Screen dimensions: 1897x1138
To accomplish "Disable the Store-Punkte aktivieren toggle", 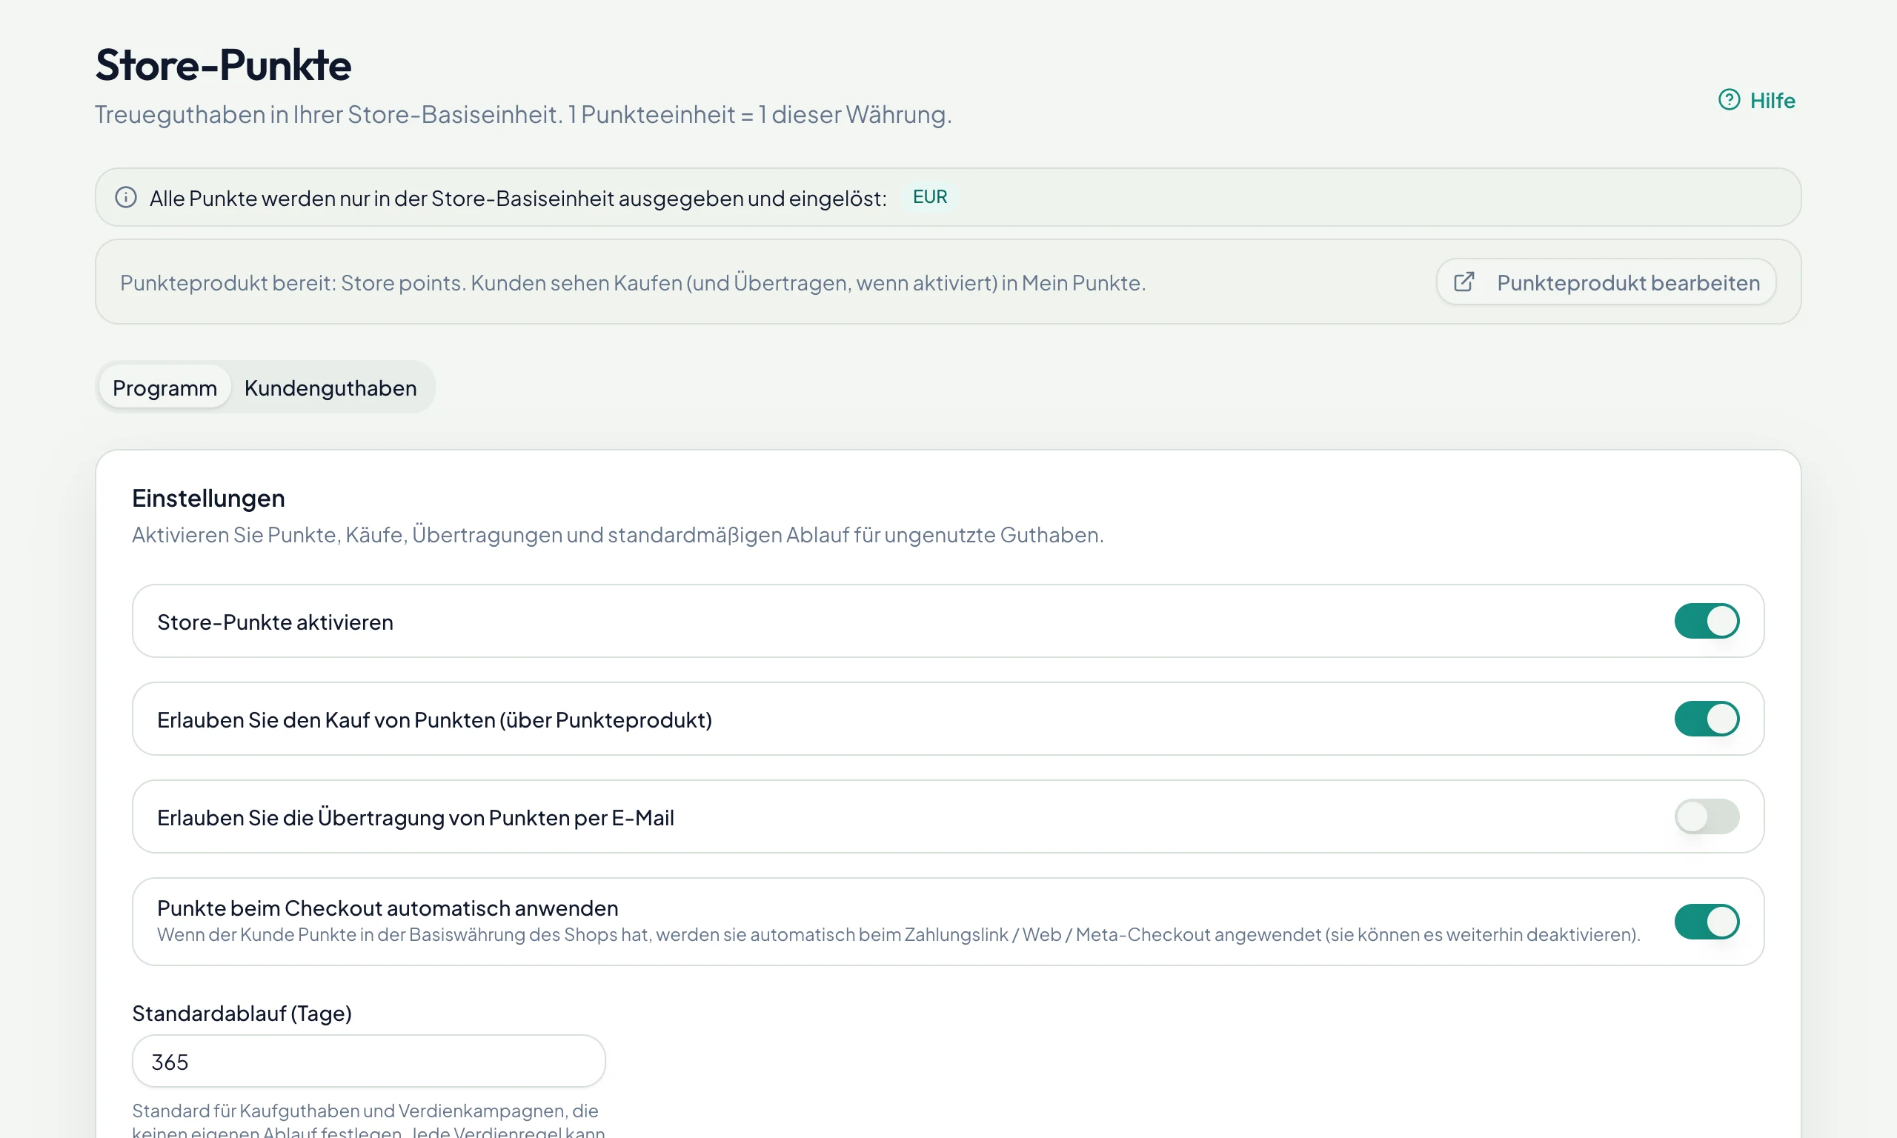I will pos(1706,620).
